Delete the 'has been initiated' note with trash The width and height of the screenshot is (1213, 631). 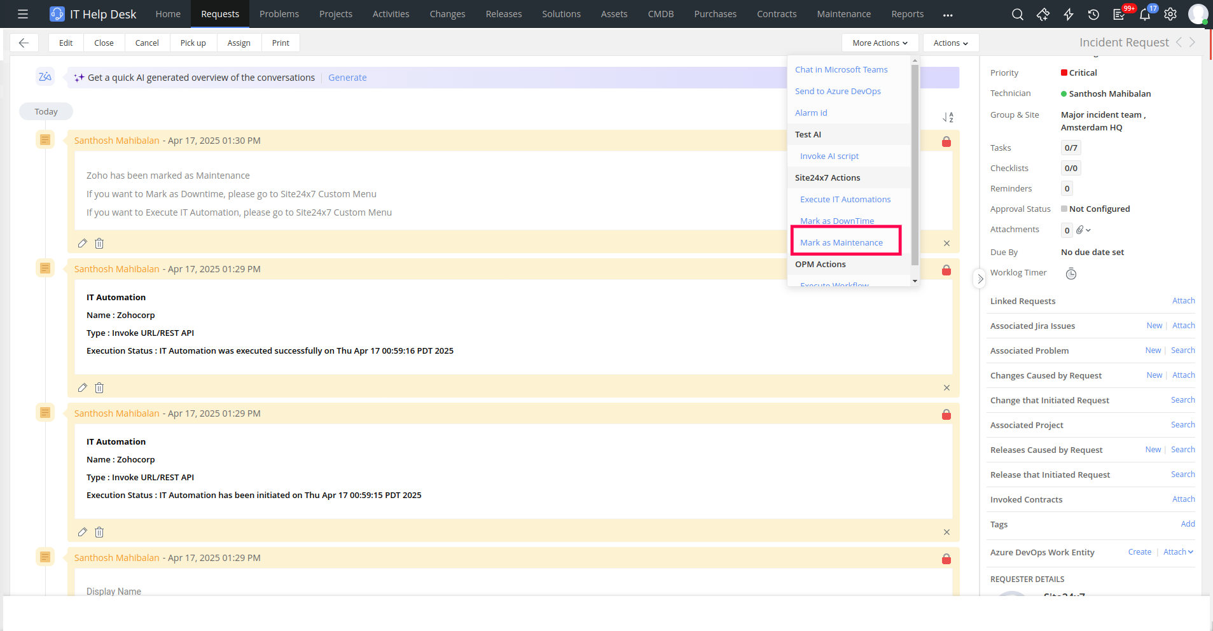[99, 532]
